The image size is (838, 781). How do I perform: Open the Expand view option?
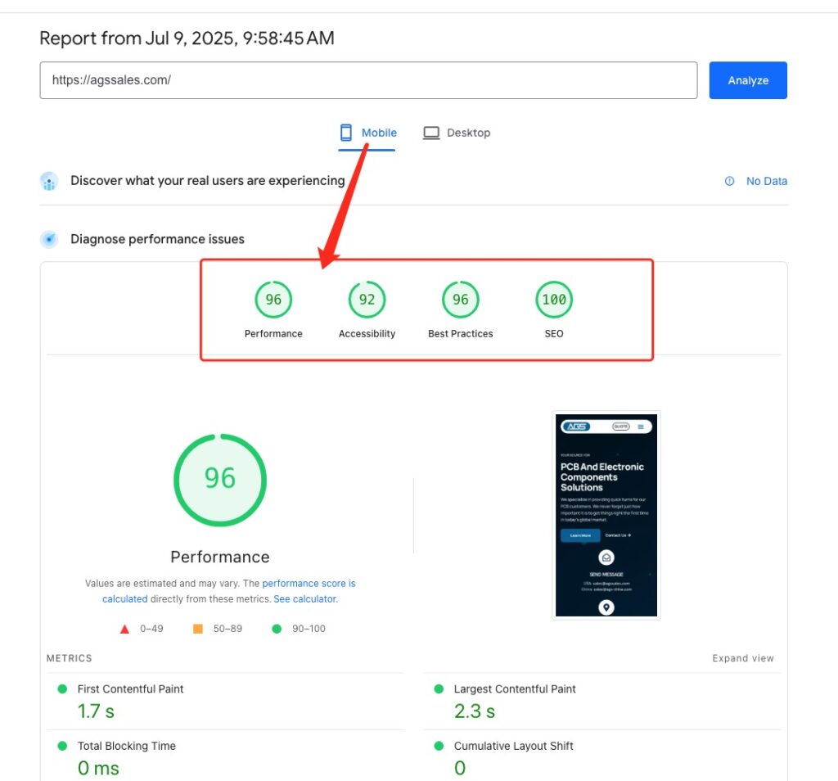coord(742,657)
